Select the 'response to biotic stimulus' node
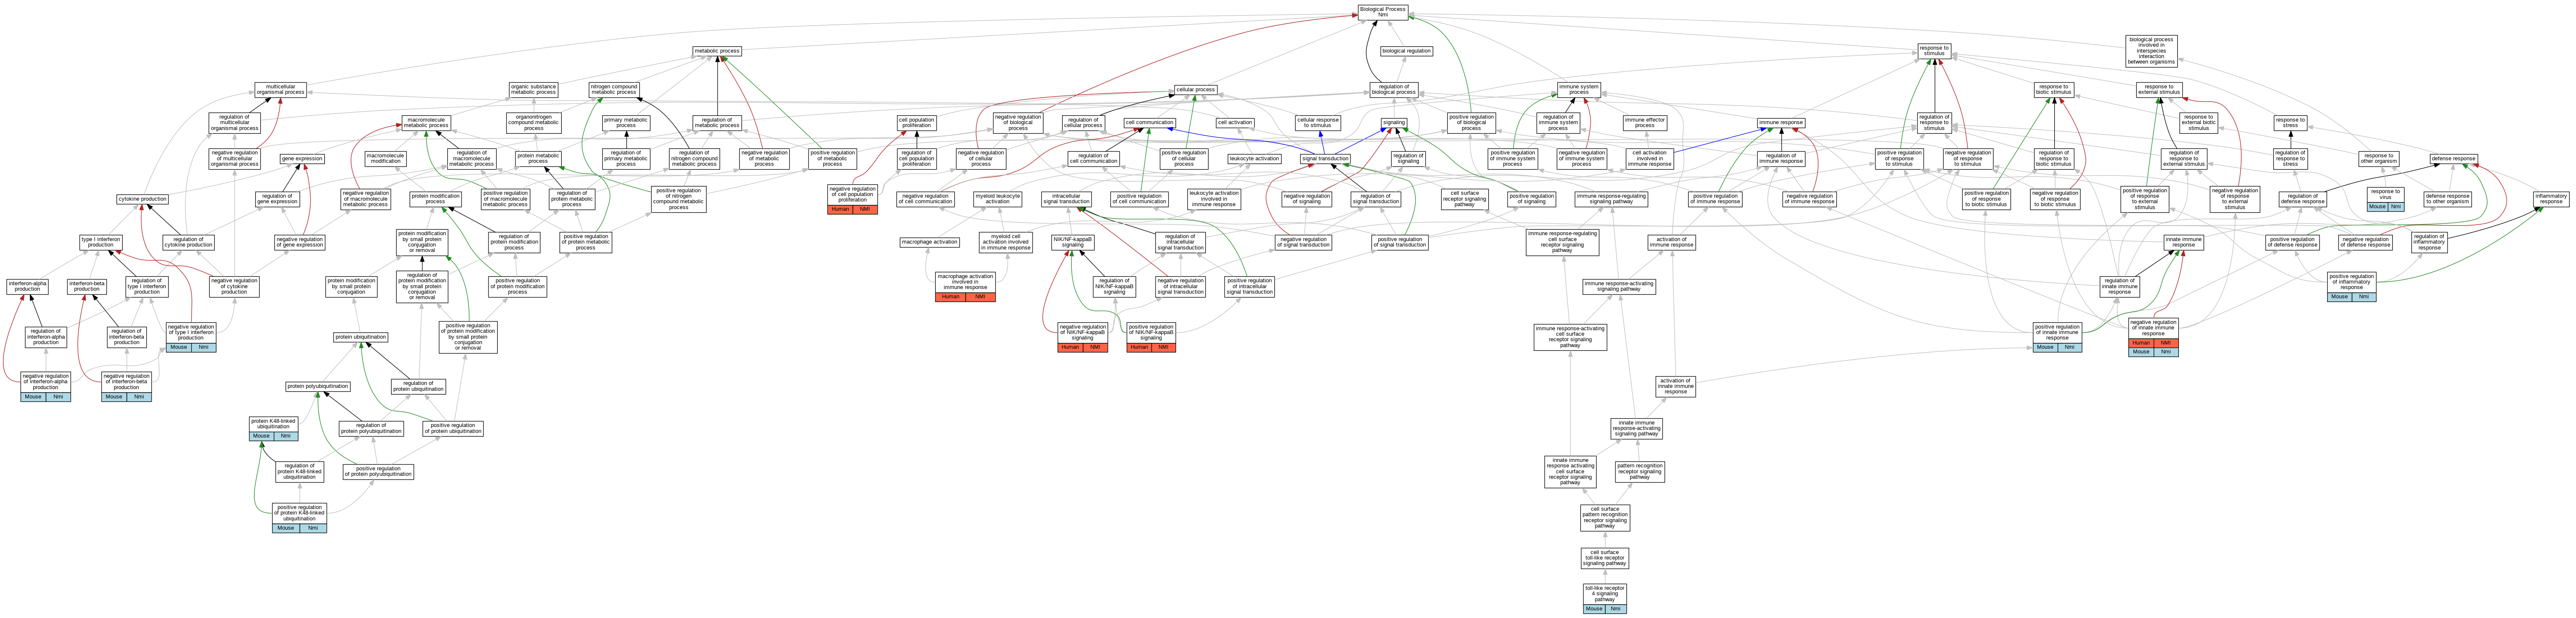2576x618 pixels. pyautogui.click(x=2053, y=90)
